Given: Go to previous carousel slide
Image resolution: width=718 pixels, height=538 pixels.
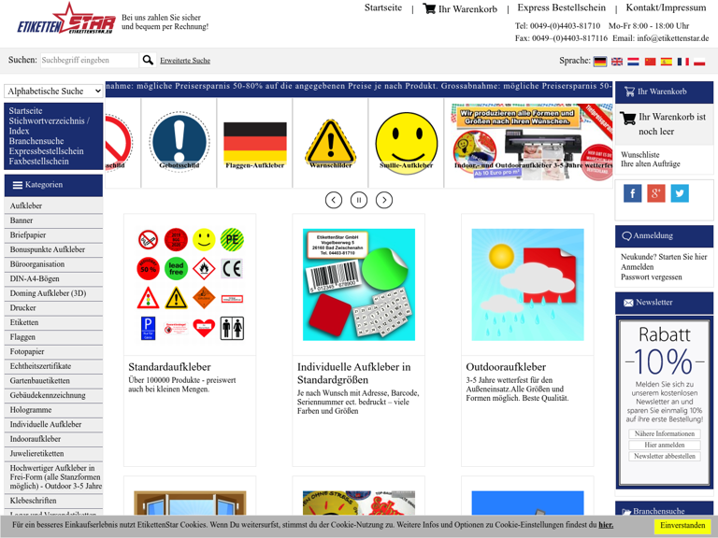Looking at the screenshot, I should pyautogui.click(x=334, y=200).
